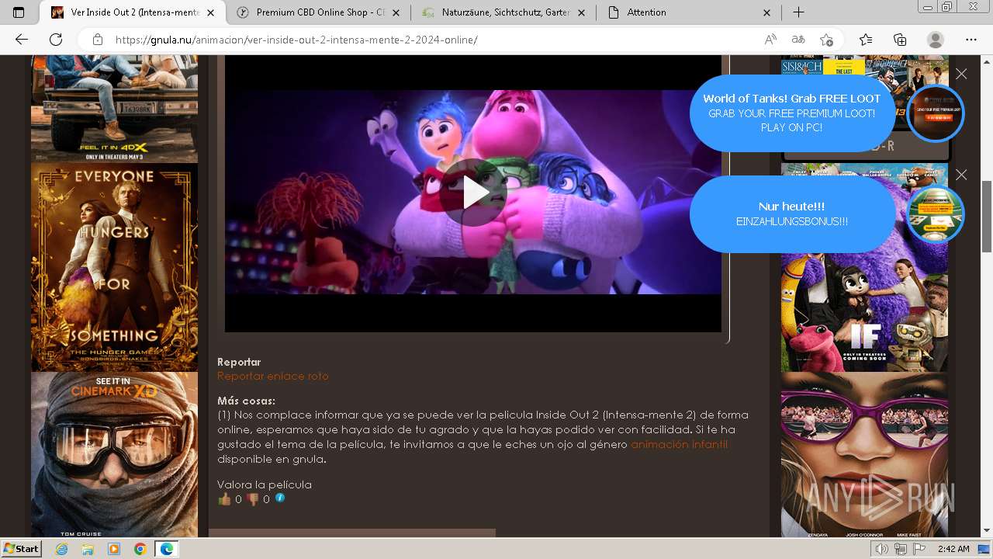
Task: Click the address bar URL field
Action: pyautogui.click(x=434, y=40)
